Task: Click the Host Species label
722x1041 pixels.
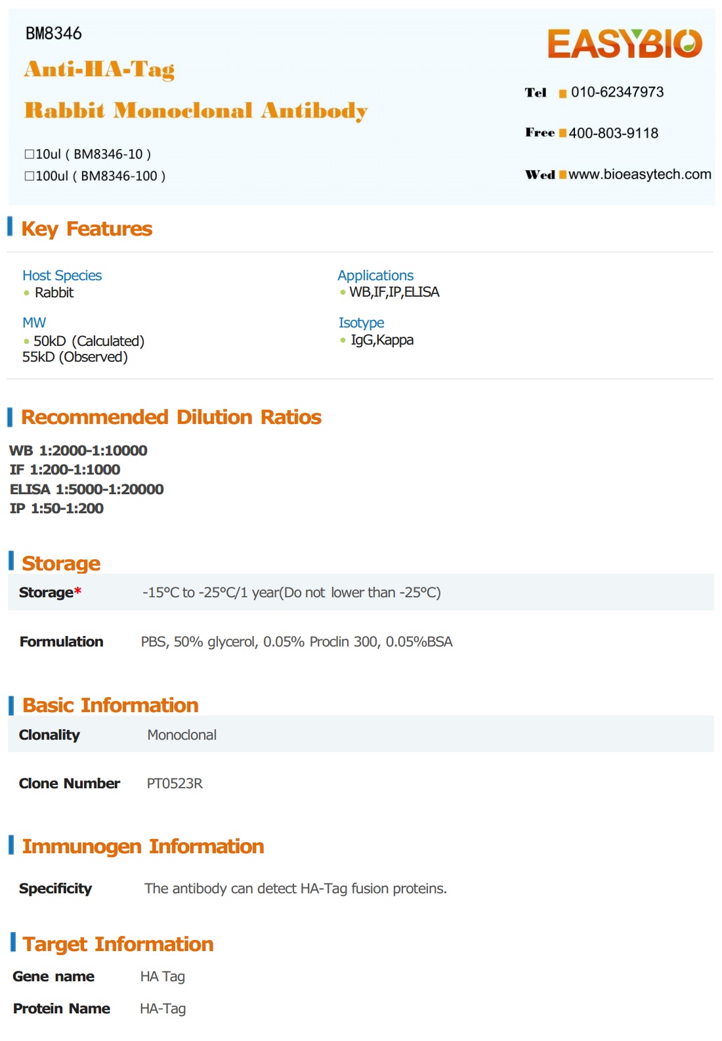Action: click(62, 276)
